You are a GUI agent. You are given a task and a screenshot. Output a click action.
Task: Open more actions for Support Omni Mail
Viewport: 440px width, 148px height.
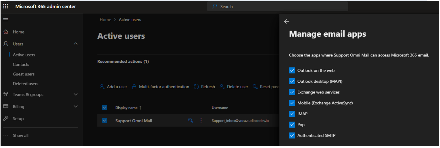pyautogui.click(x=201, y=120)
